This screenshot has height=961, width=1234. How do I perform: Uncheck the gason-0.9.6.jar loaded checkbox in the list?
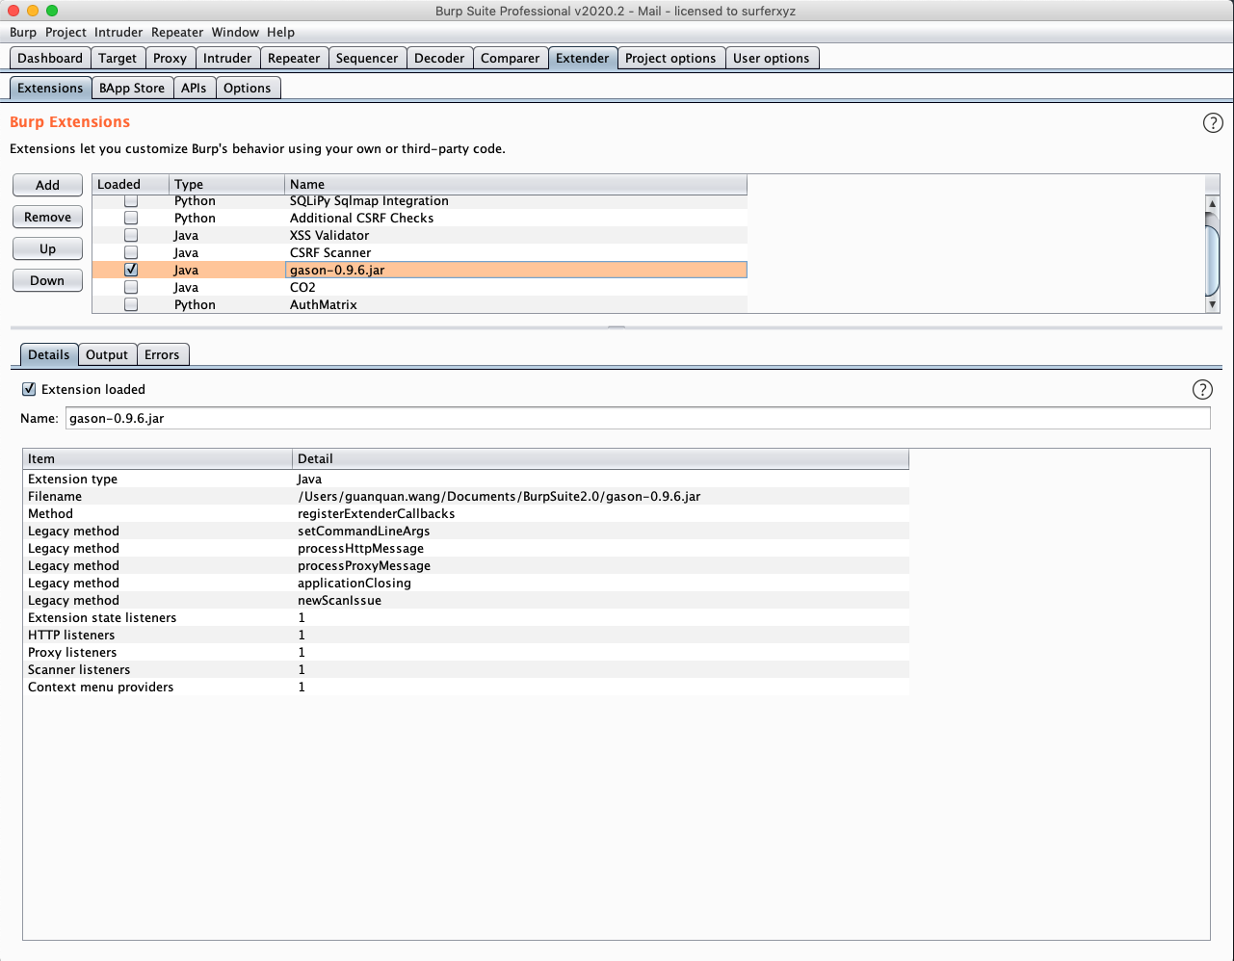[131, 271]
